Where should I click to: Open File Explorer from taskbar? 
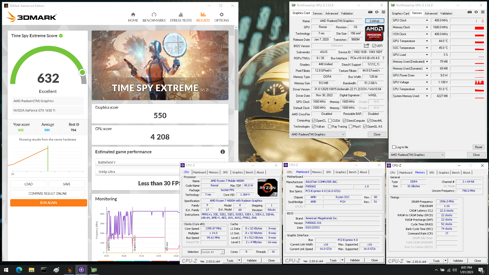[x=31, y=270]
